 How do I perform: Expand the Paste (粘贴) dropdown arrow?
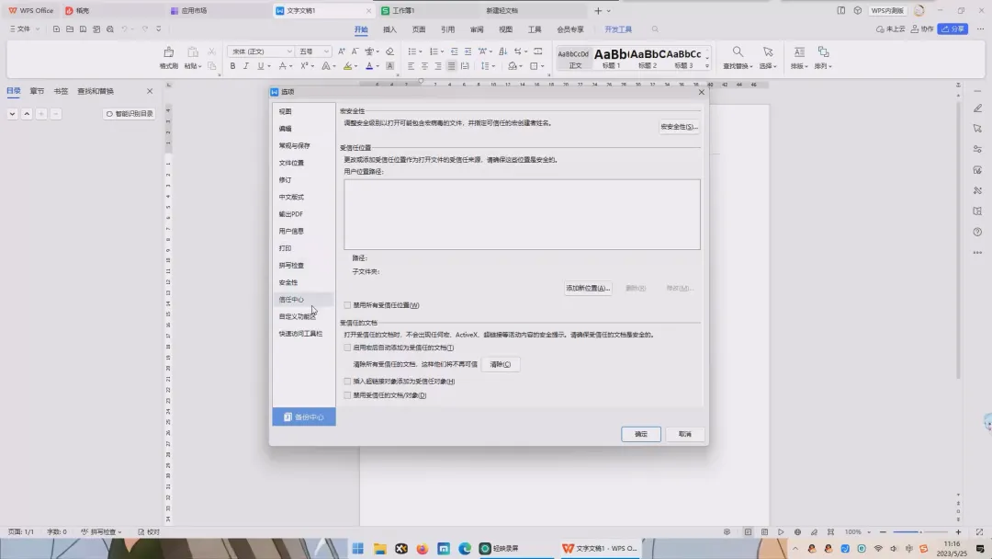[x=200, y=66]
